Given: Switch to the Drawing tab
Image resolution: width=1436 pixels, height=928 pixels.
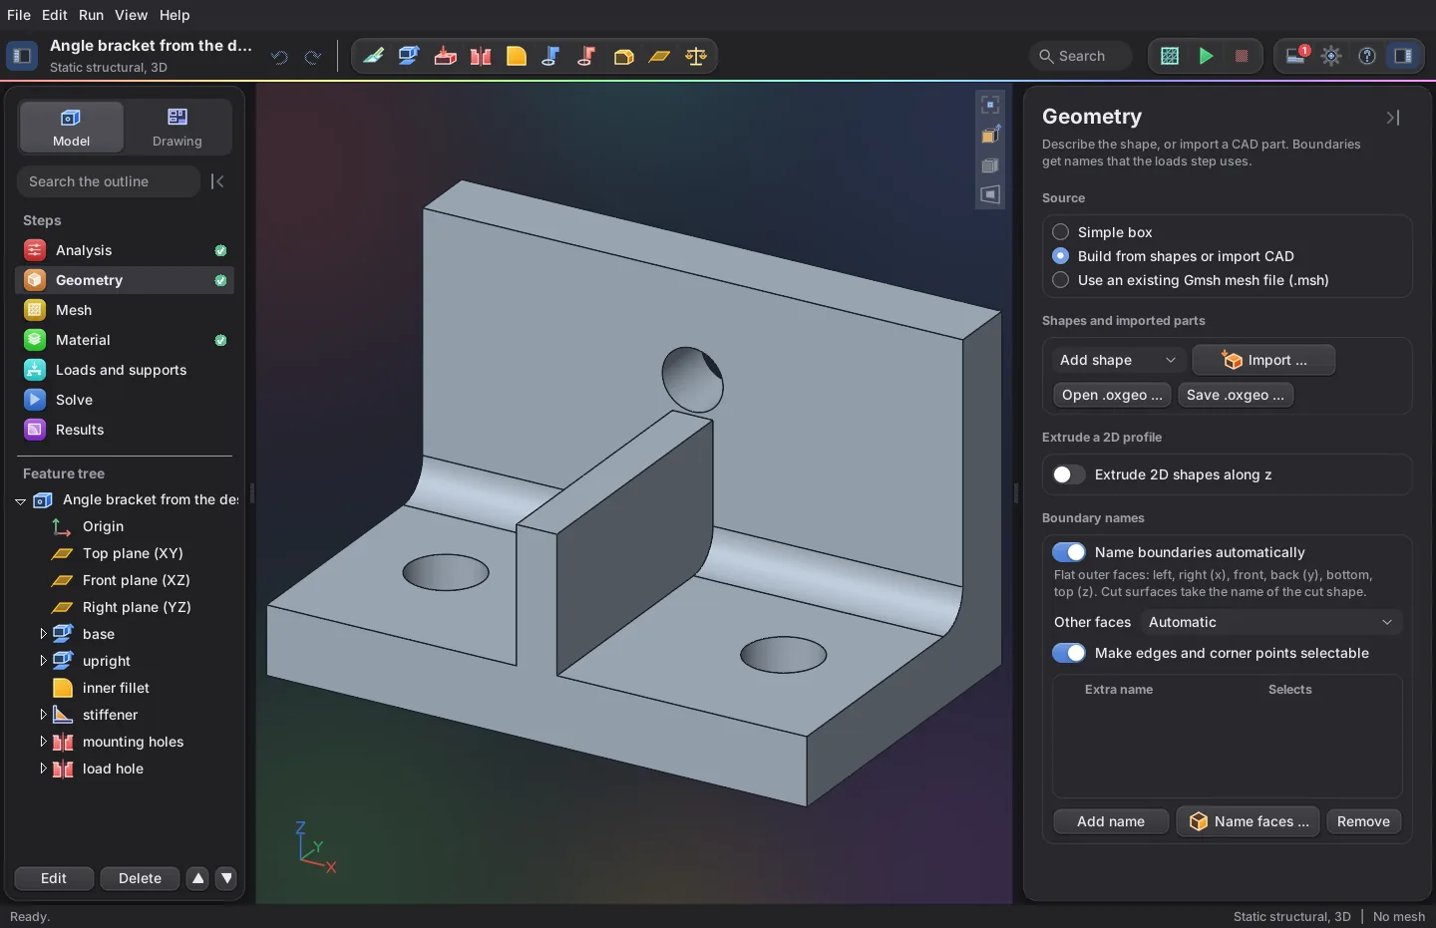Looking at the screenshot, I should tap(178, 127).
